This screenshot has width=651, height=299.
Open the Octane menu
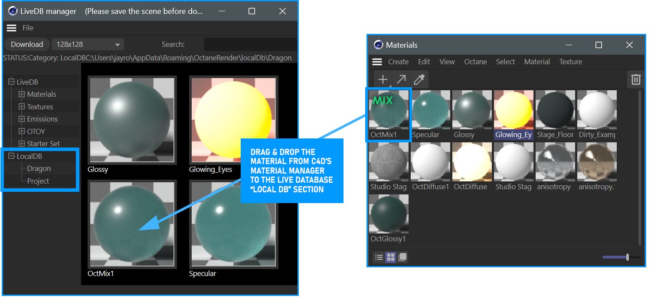point(475,62)
